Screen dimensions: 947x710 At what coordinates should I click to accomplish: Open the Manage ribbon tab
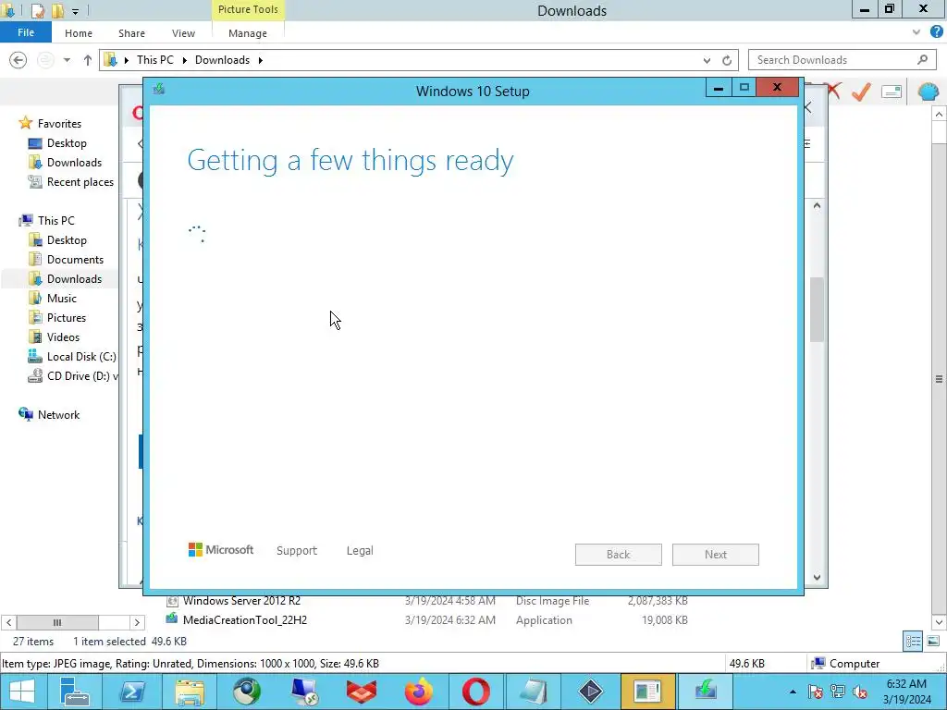point(248,33)
